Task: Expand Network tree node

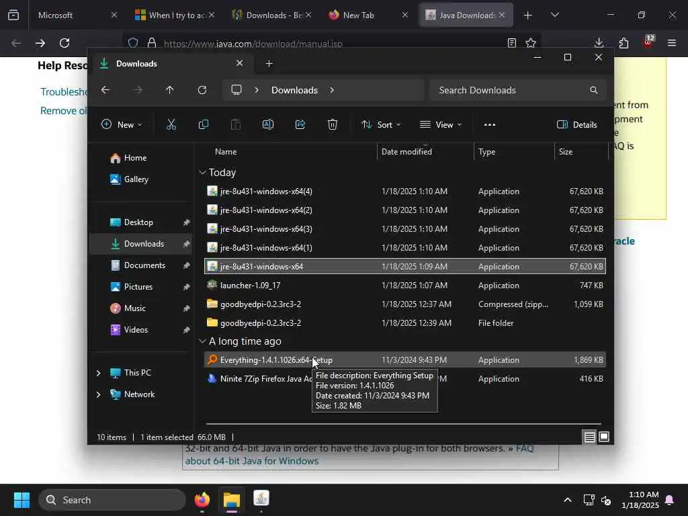Action: point(99,394)
